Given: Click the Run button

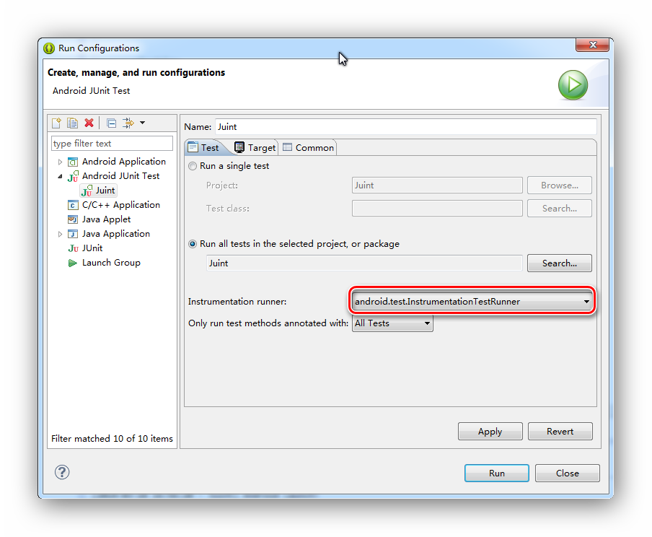Looking at the screenshot, I should (496, 473).
